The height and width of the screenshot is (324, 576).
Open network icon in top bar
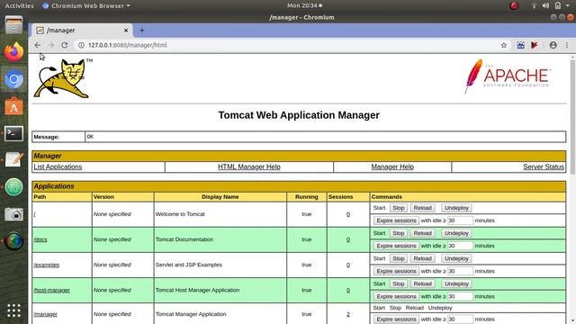tap(534, 5)
